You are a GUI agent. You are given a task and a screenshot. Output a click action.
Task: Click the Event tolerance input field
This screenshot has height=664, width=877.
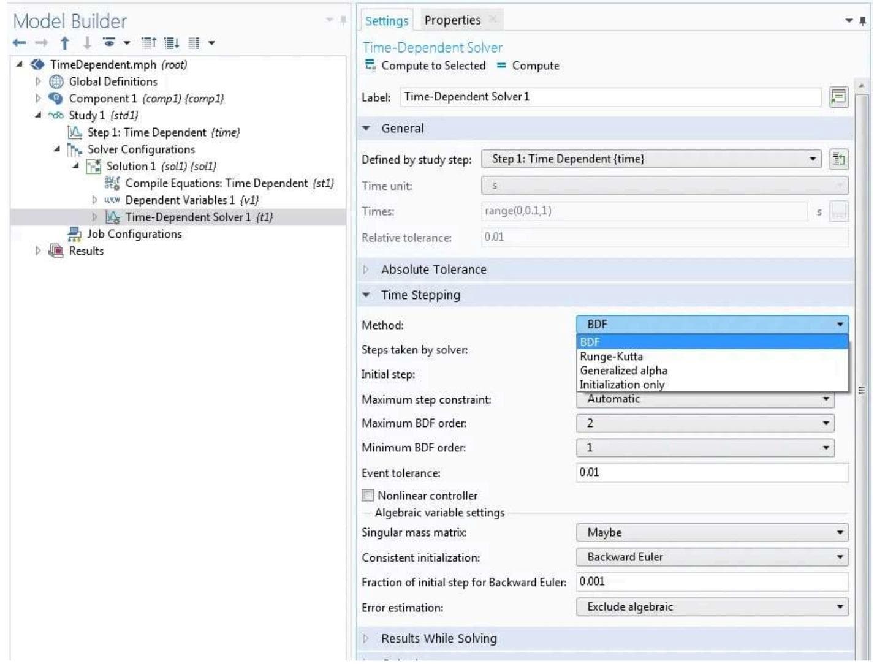(x=712, y=472)
